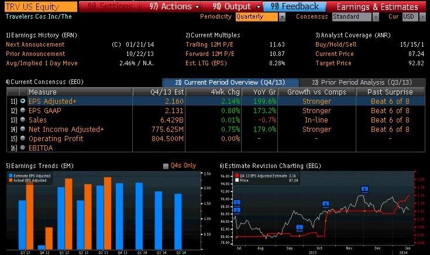Click the Avg/Implied 1 Day Move value

click(x=136, y=63)
